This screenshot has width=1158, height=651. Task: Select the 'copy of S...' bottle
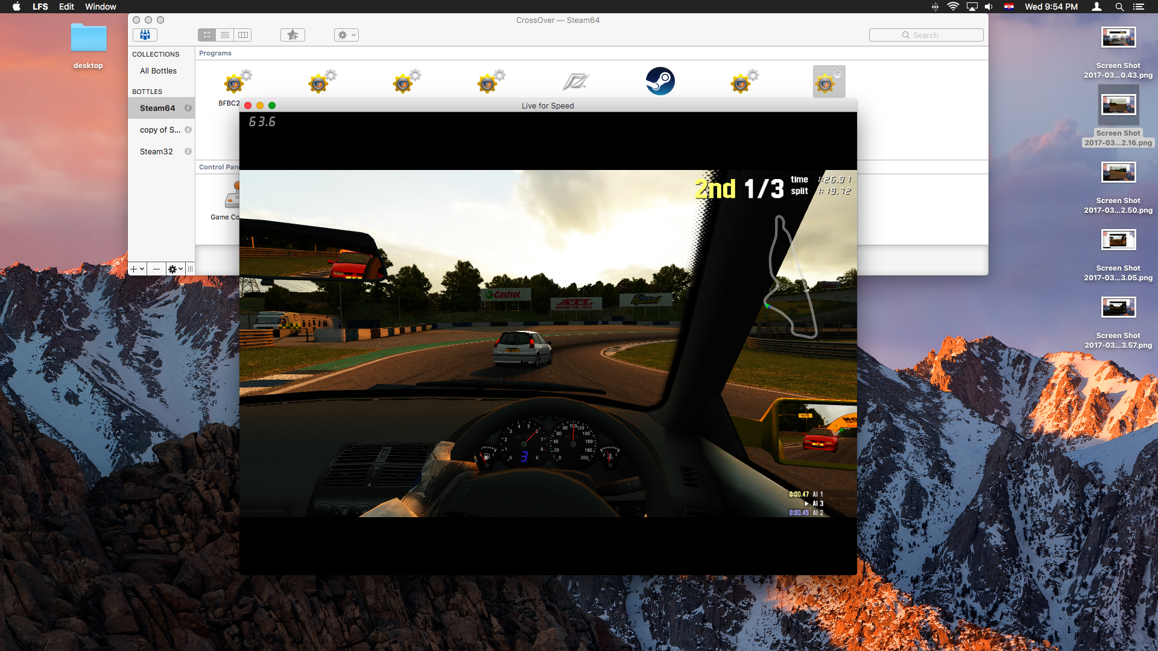click(x=161, y=130)
